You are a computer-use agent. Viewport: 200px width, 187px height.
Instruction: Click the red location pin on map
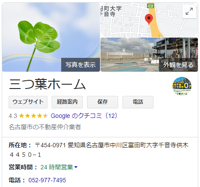149,19
